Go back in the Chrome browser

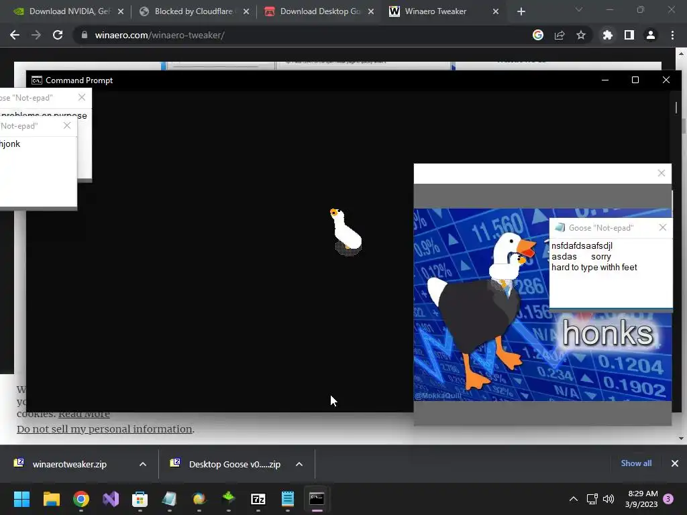(15, 35)
